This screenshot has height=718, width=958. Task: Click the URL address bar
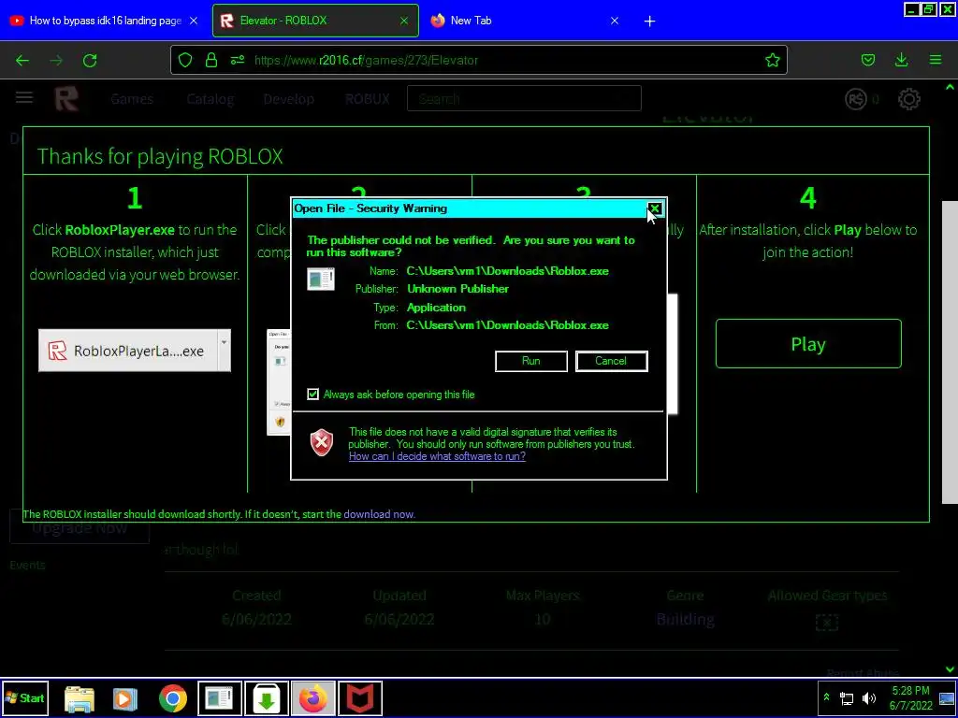(478, 60)
